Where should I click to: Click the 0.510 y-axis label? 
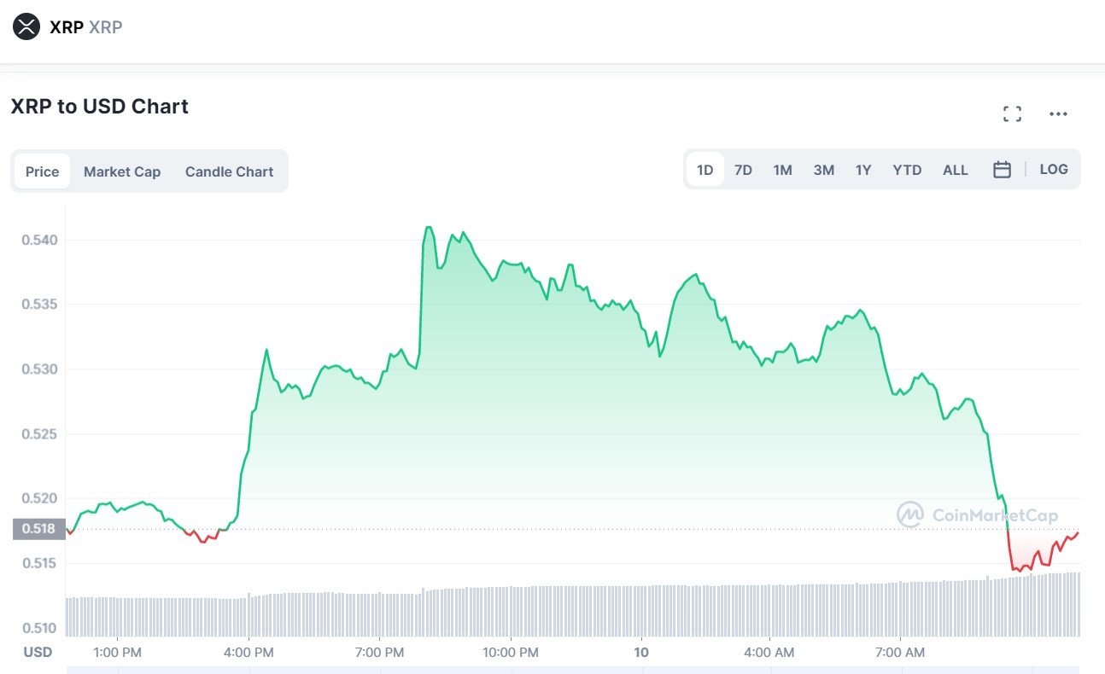[39, 628]
